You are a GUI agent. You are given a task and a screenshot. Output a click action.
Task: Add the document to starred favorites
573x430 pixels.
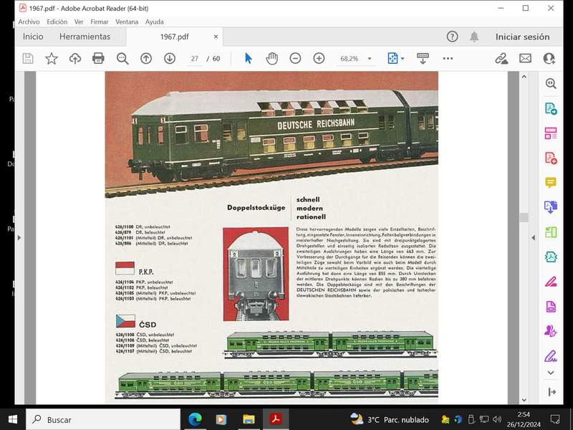(52, 59)
